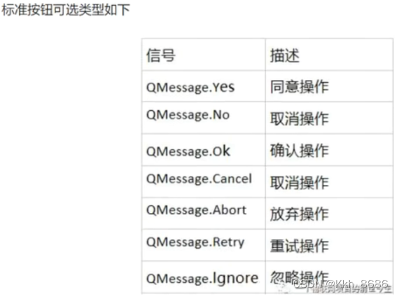
Task: Select the QMessage.Cancel cell
Action: (204, 182)
